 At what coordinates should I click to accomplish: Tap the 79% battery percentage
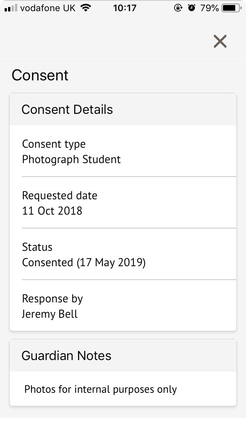(209, 8)
